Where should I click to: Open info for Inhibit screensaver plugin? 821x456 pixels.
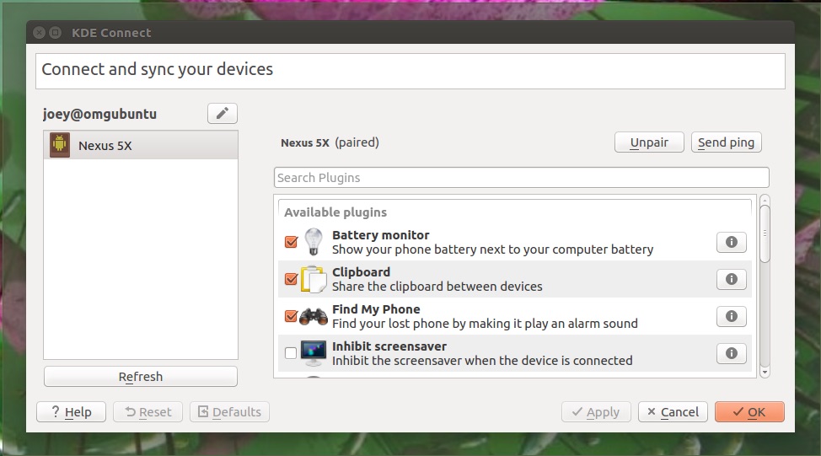(732, 353)
